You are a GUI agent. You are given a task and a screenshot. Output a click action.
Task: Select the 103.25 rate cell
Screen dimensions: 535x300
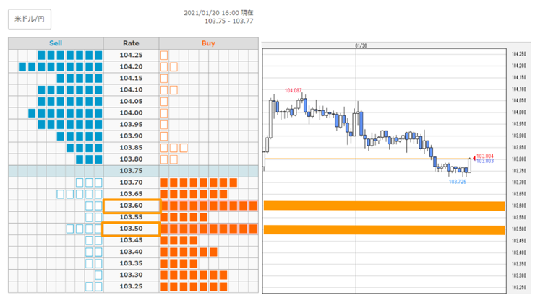tap(131, 287)
